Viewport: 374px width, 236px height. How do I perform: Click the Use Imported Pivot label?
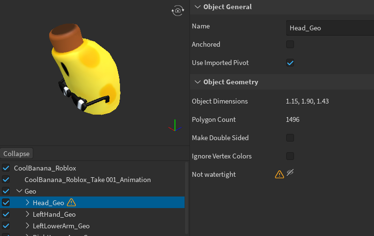[220, 63]
